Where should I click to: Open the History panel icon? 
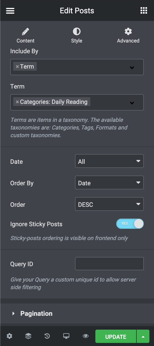point(47,336)
